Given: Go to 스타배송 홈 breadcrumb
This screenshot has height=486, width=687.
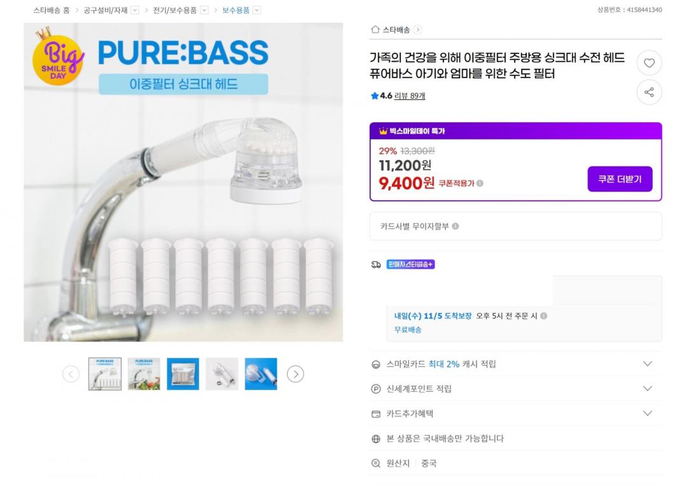Looking at the screenshot, I should 52,10.
